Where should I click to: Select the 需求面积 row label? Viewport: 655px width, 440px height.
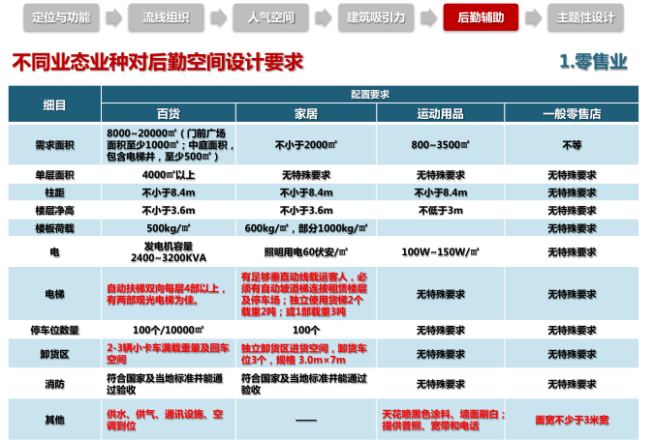[x=54, y=144]
